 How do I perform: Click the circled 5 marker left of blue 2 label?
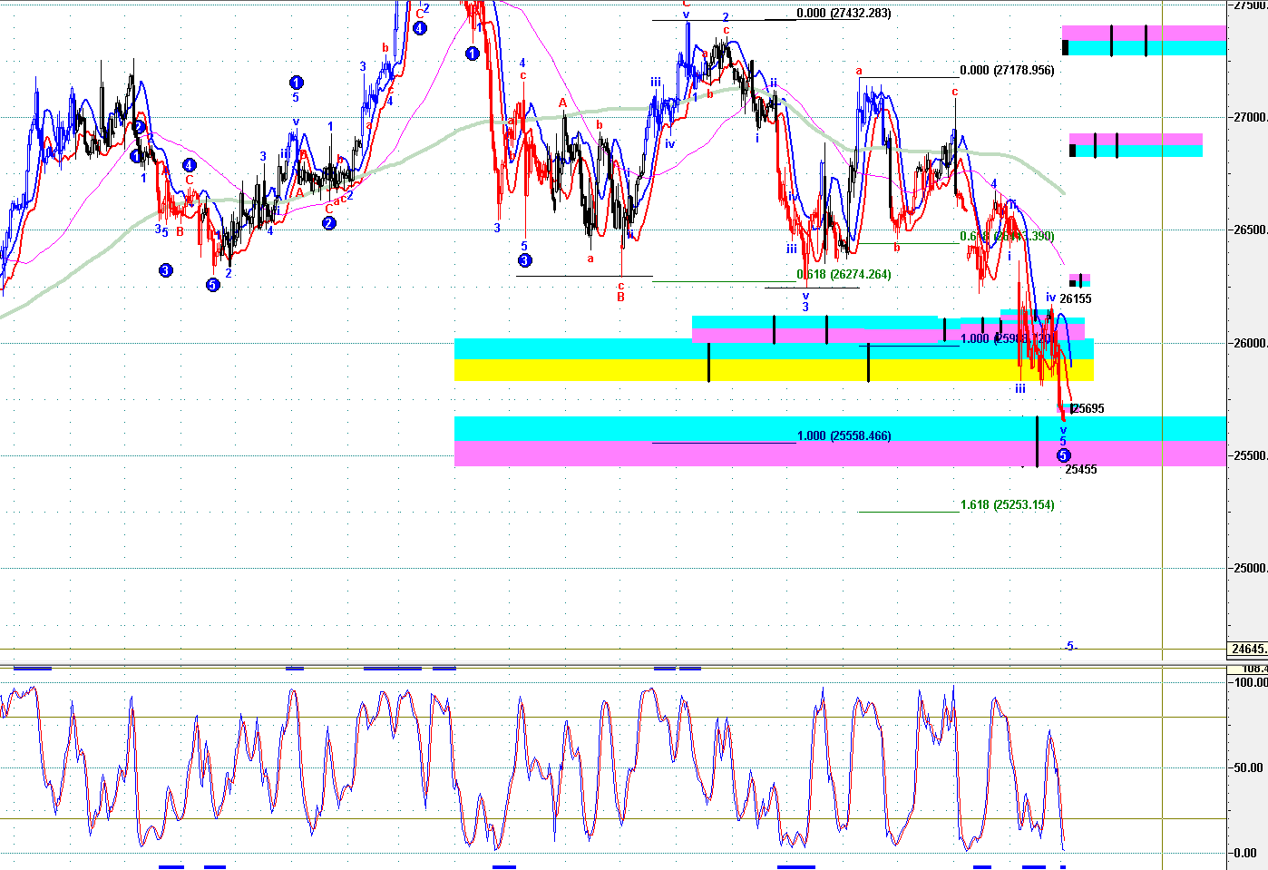pyautogui.click(x=212, y=285)
